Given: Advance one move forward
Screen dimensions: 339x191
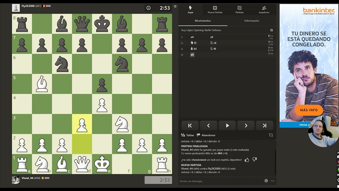Looking at the screenshot, I should tap(246, 125).
